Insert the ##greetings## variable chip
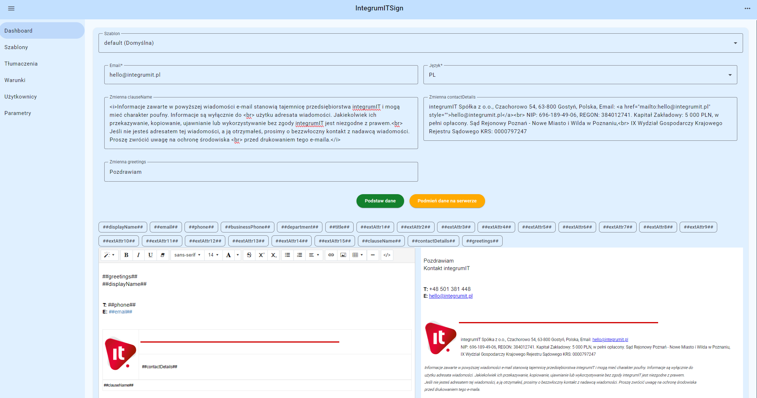The height and width of the screenshot is (398, 757). (x=482, y=241)
